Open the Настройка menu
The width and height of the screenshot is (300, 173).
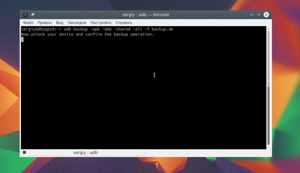101,23
